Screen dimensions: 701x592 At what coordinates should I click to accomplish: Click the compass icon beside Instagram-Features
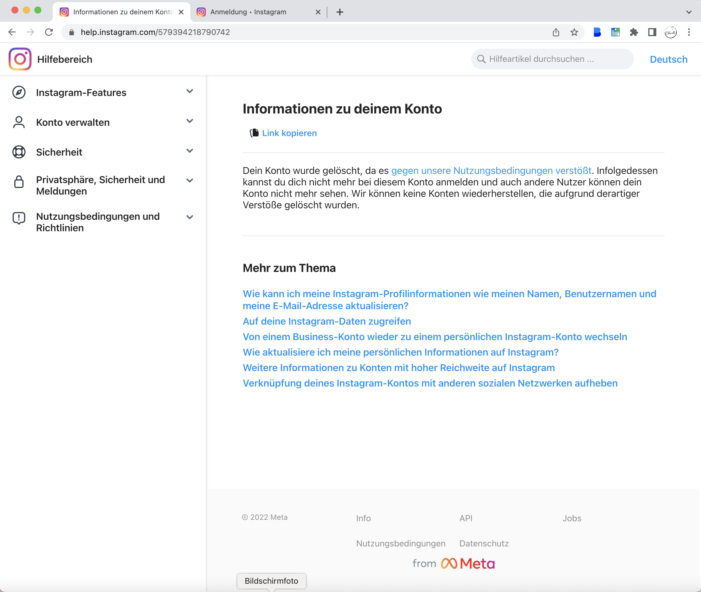[x=19, y=92]
